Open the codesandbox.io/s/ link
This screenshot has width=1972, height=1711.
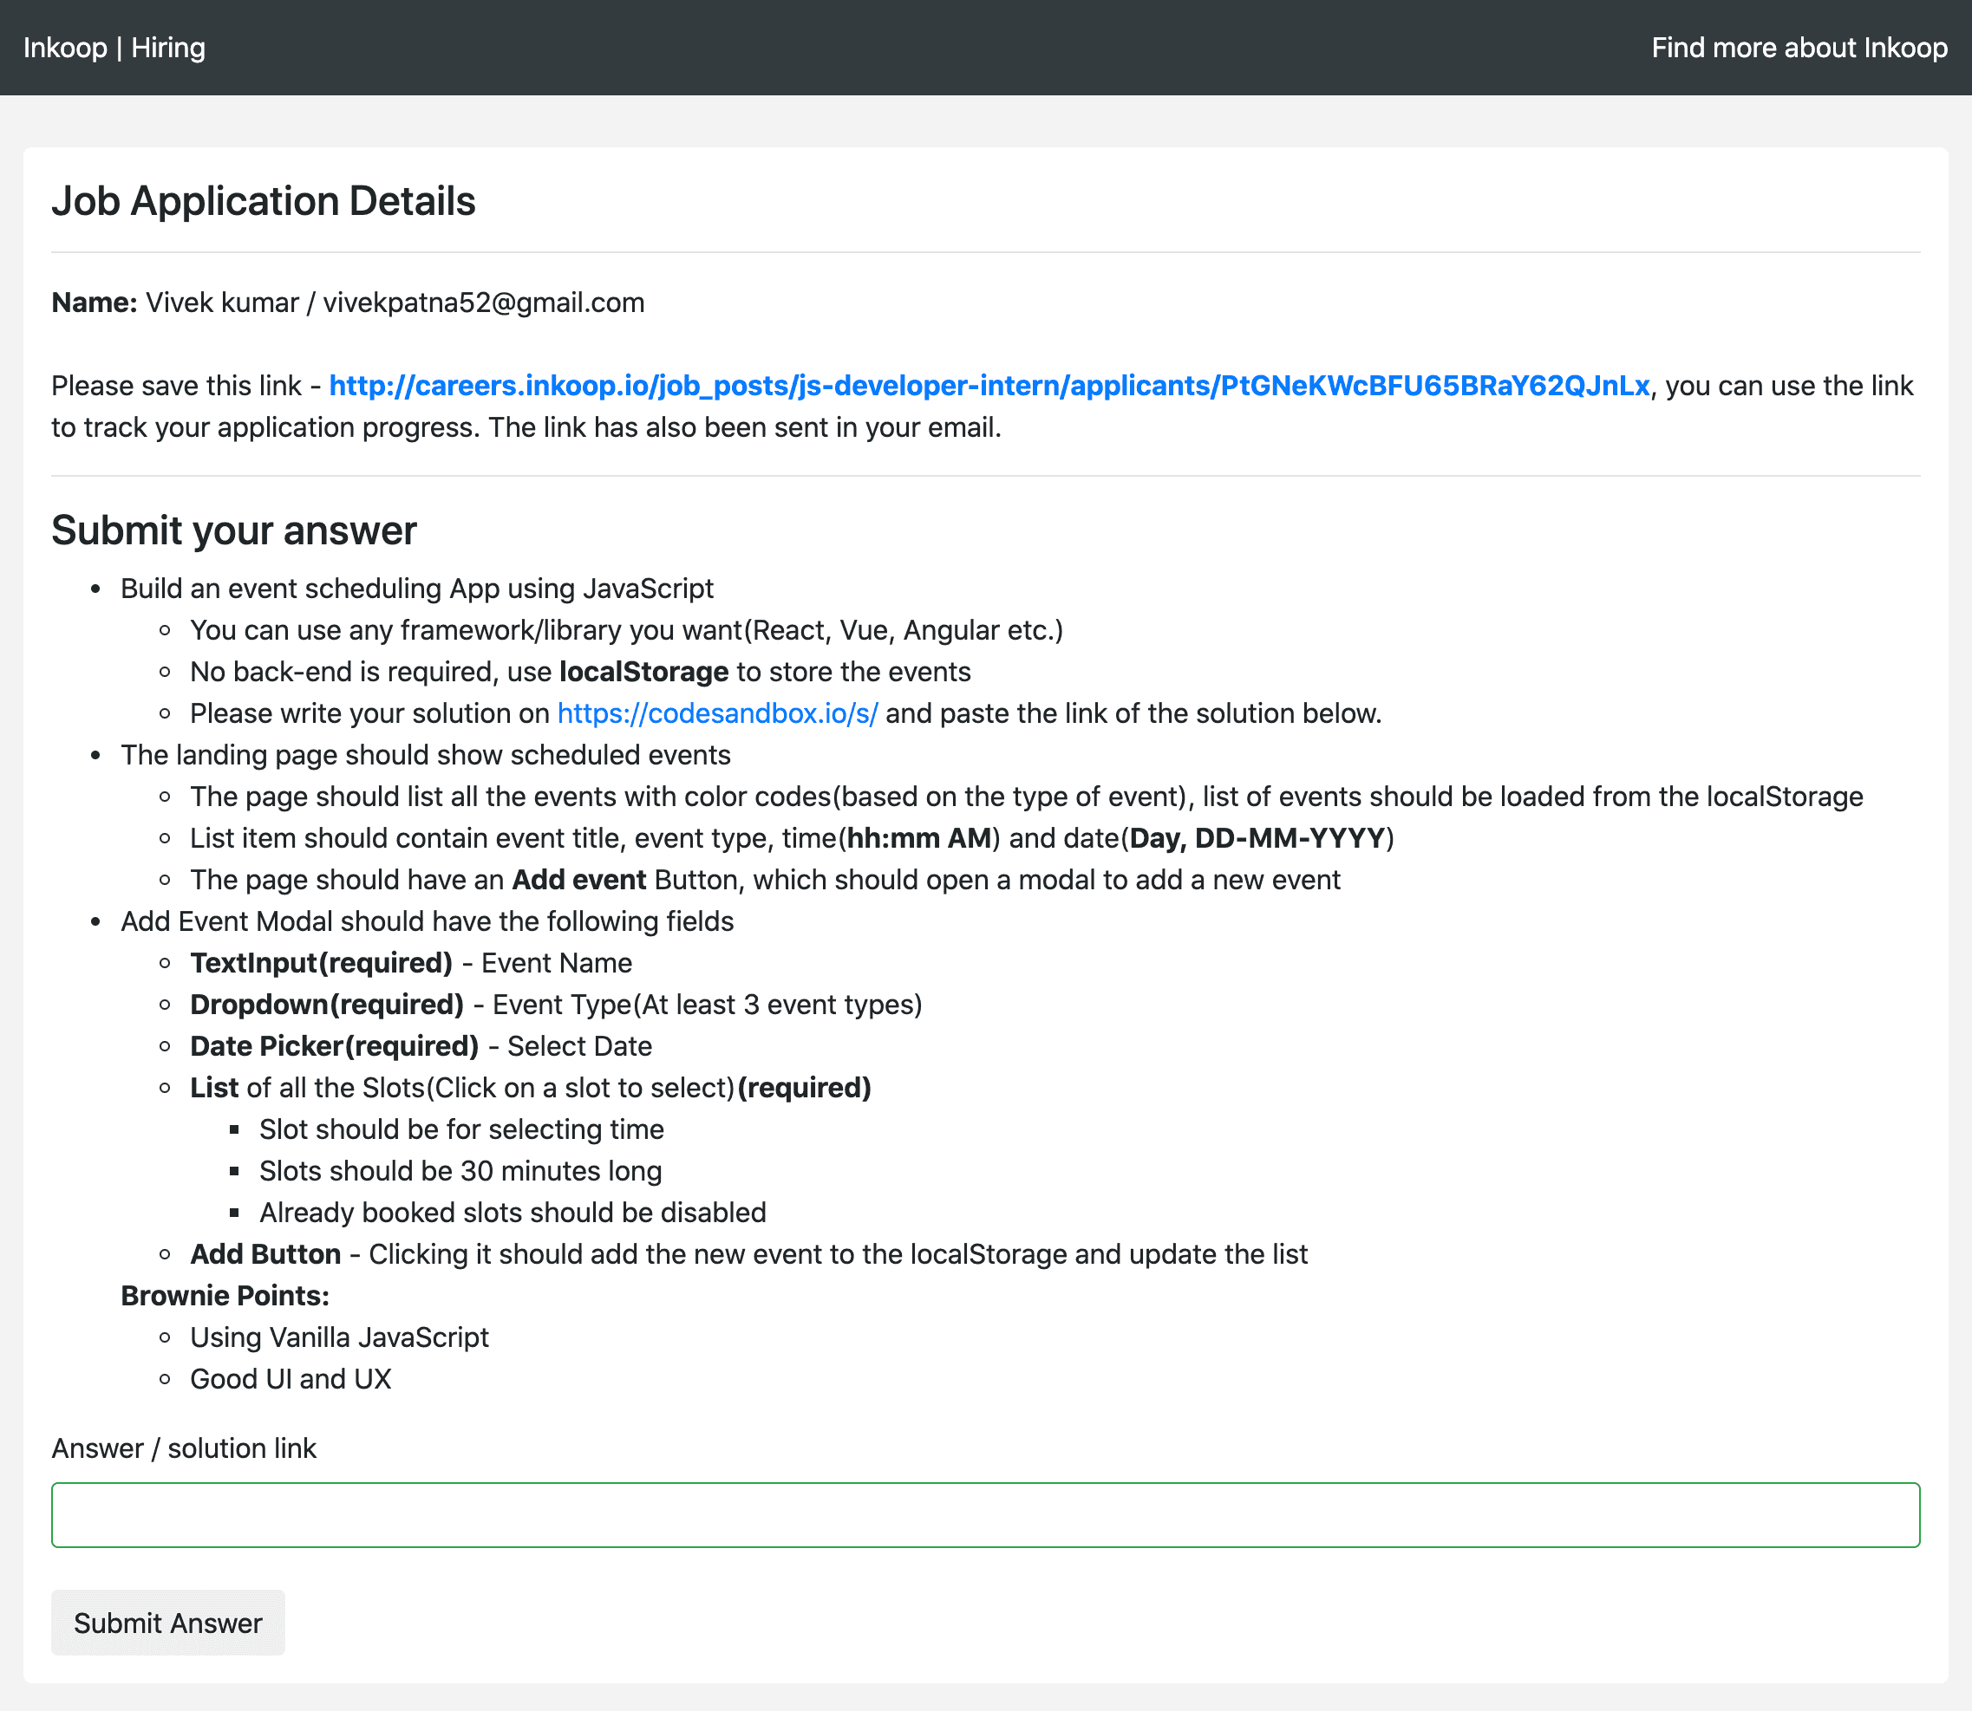717,713
